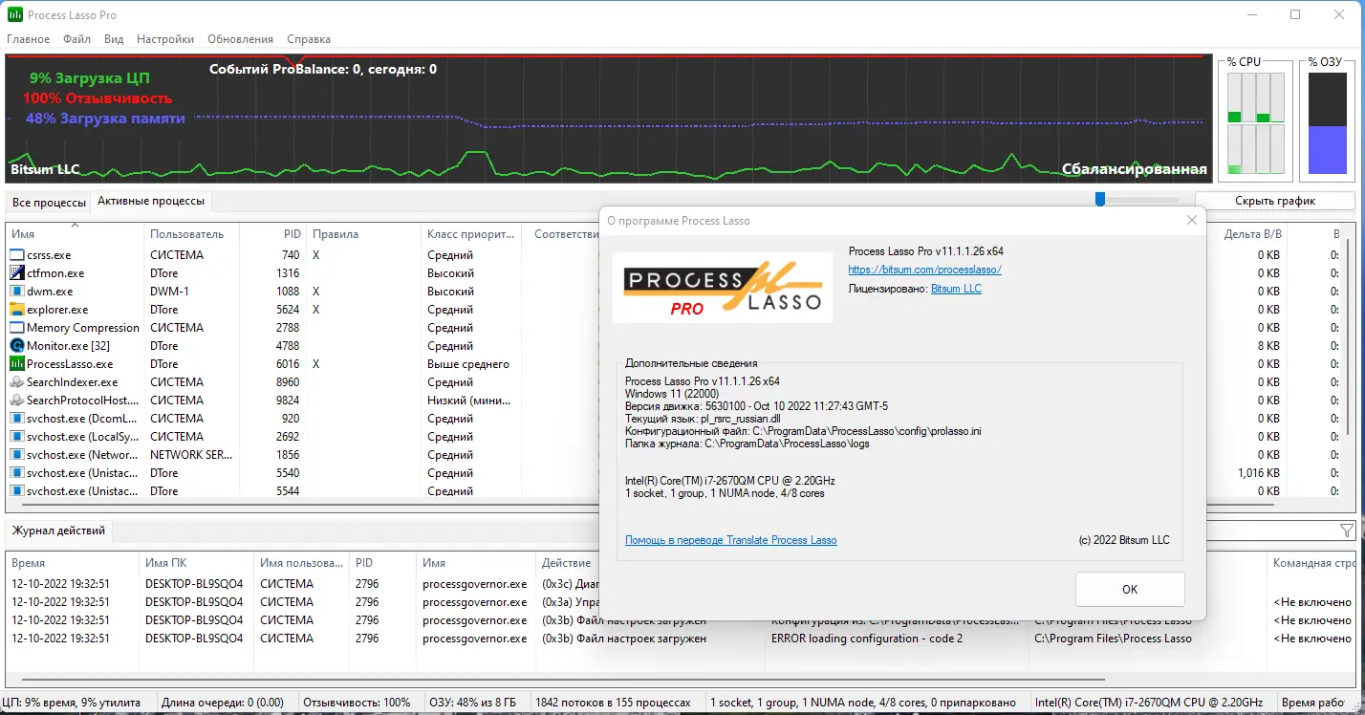
Task: Click the SearchProtocolHost process icon
Action: [17, 401]
